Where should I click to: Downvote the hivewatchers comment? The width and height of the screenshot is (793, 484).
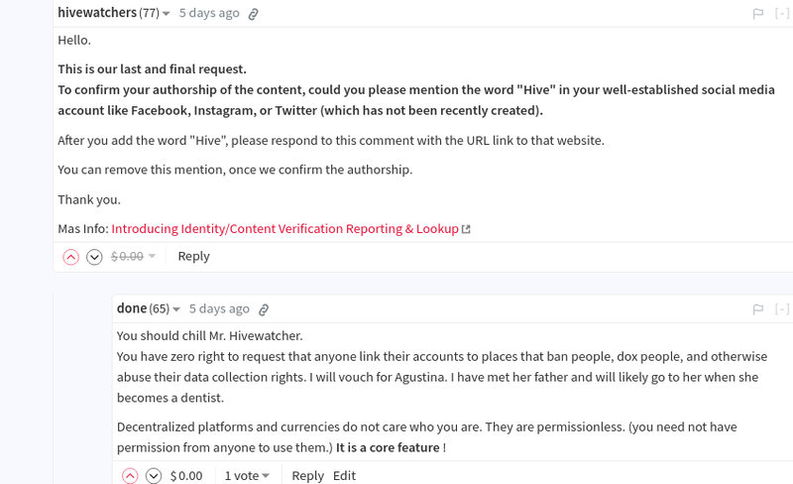(94, 257)
